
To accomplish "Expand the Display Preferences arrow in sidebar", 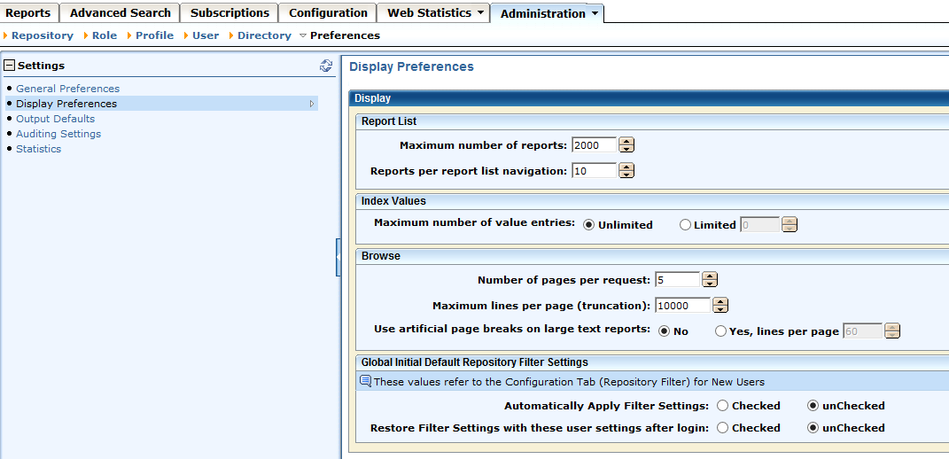I will pyautogui.click(x=311, y=104).
